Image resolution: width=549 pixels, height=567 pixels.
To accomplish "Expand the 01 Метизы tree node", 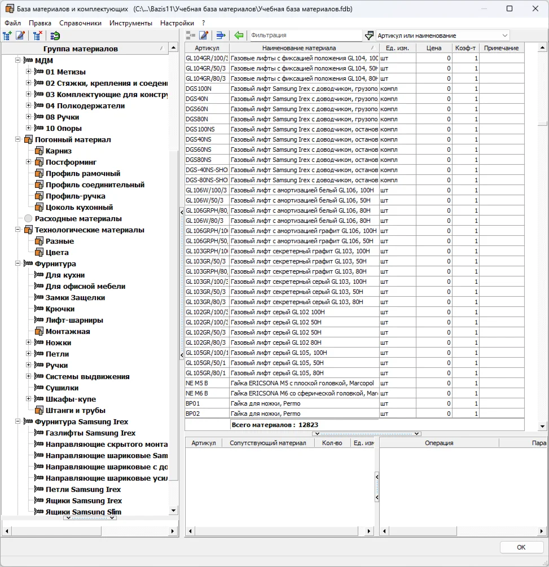I will point(29,72).
